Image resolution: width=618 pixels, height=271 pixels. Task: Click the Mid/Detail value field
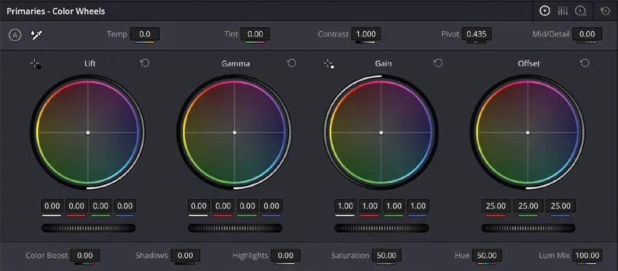tap(587, 35)
